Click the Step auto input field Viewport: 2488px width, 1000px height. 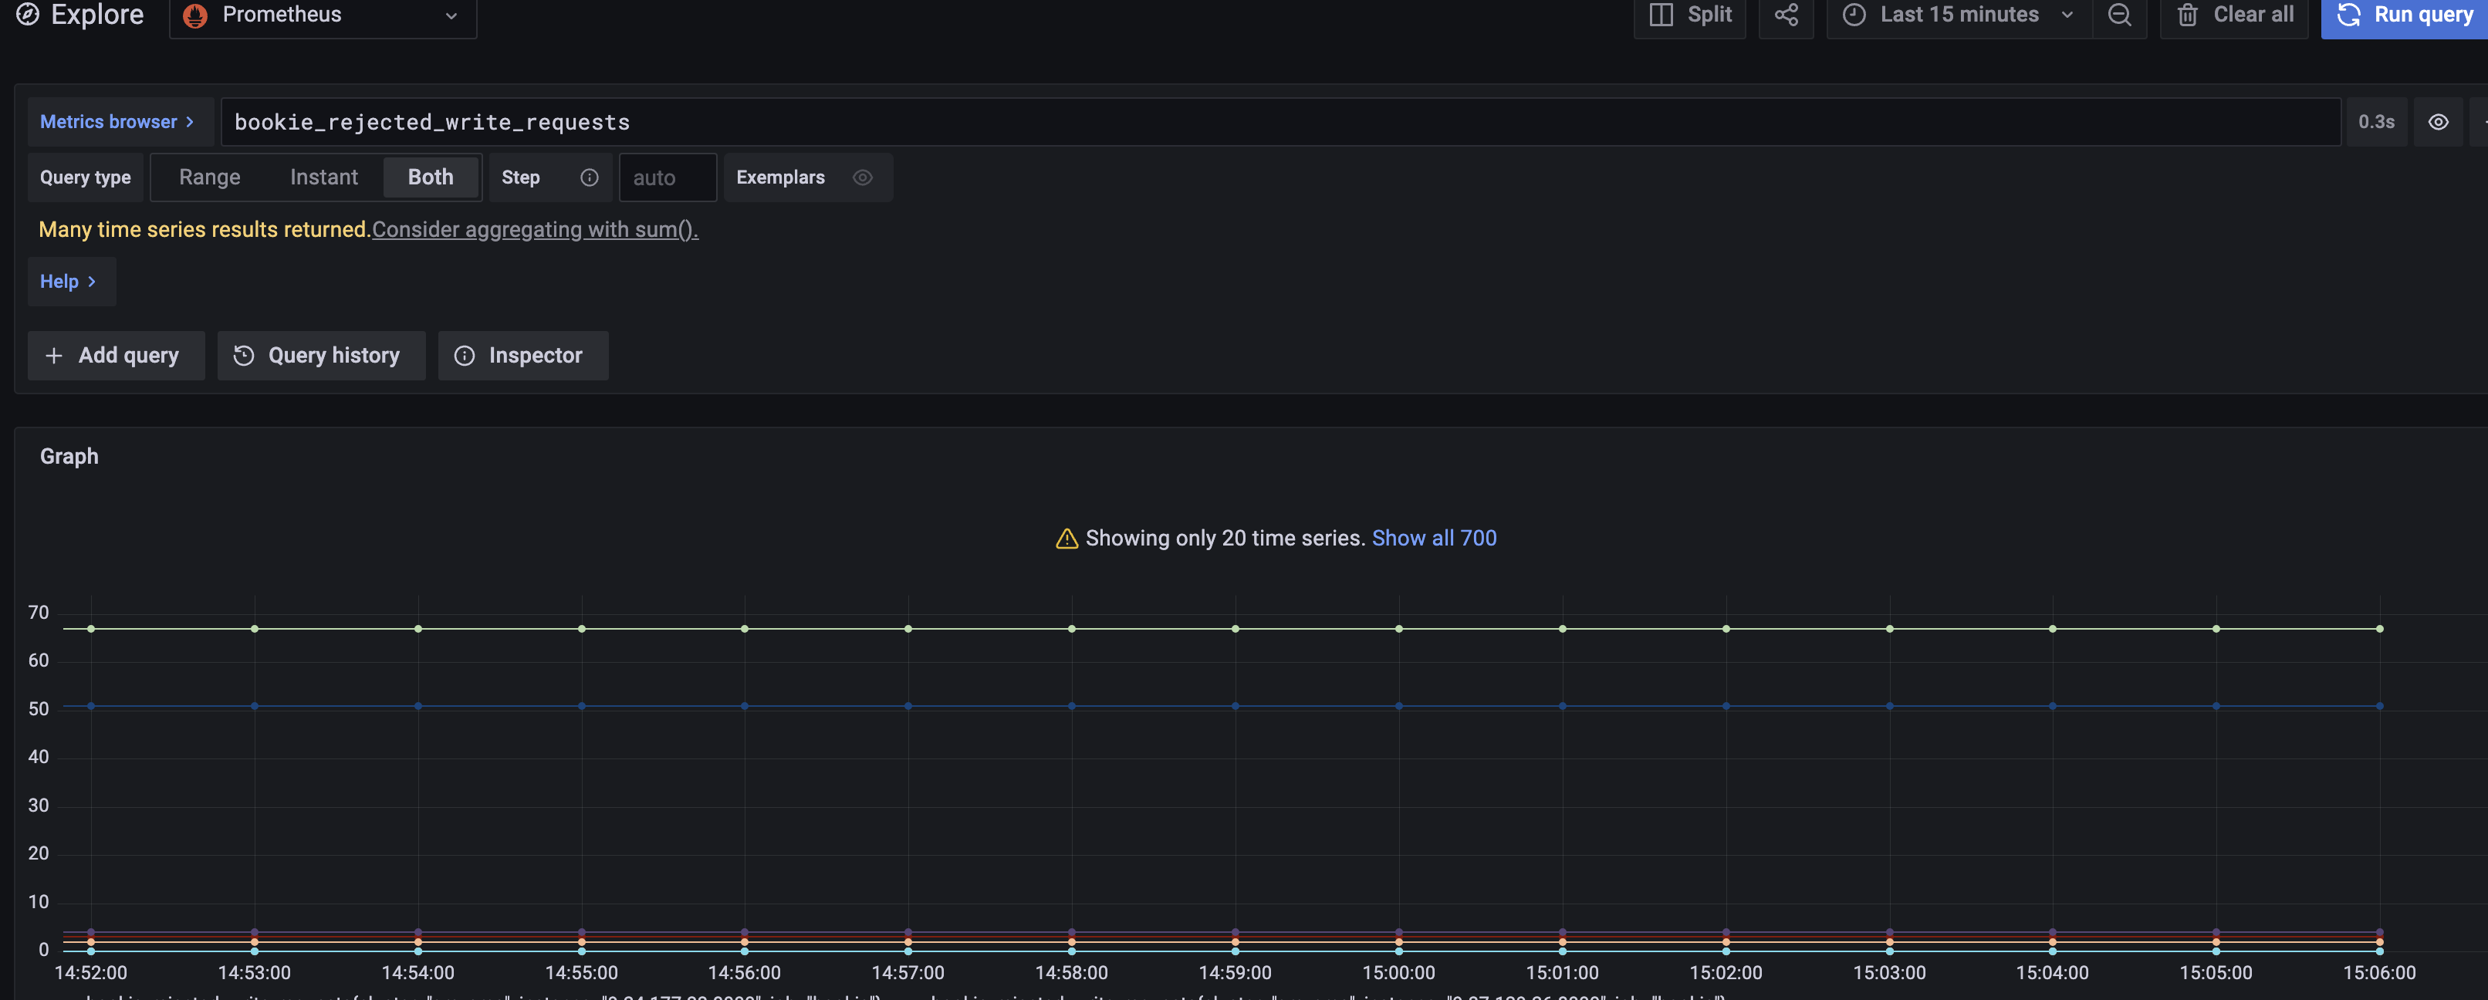(668, 177)
